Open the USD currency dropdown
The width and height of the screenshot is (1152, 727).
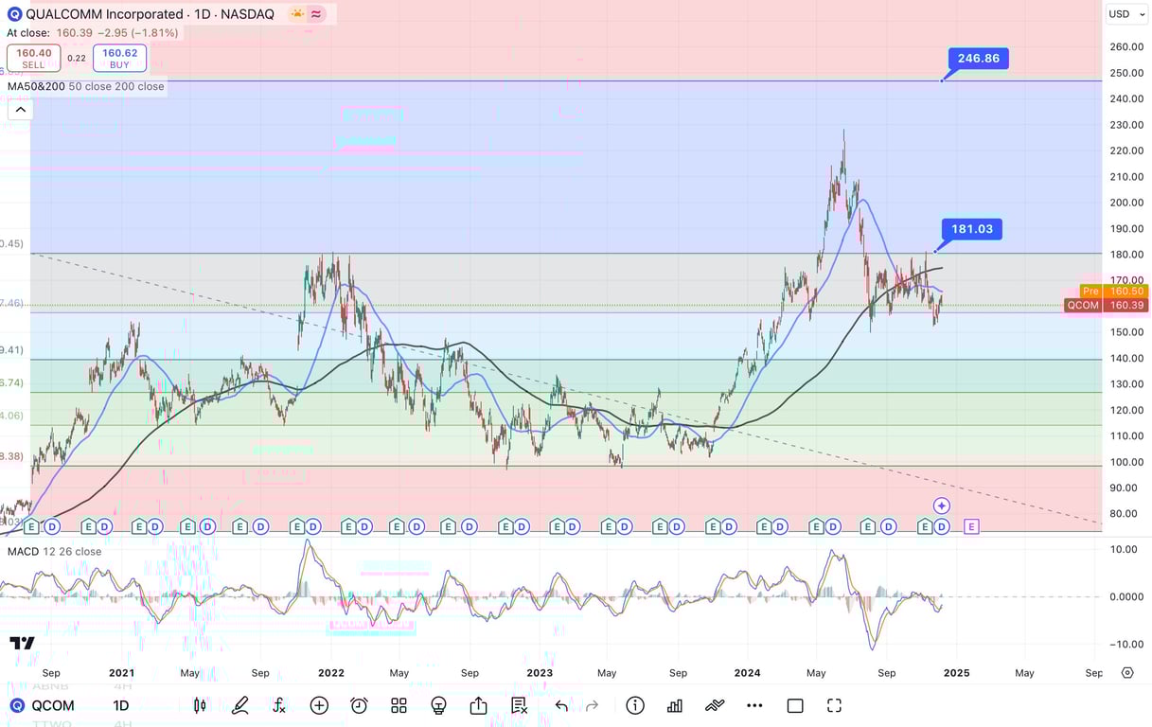pos(1125,14)
